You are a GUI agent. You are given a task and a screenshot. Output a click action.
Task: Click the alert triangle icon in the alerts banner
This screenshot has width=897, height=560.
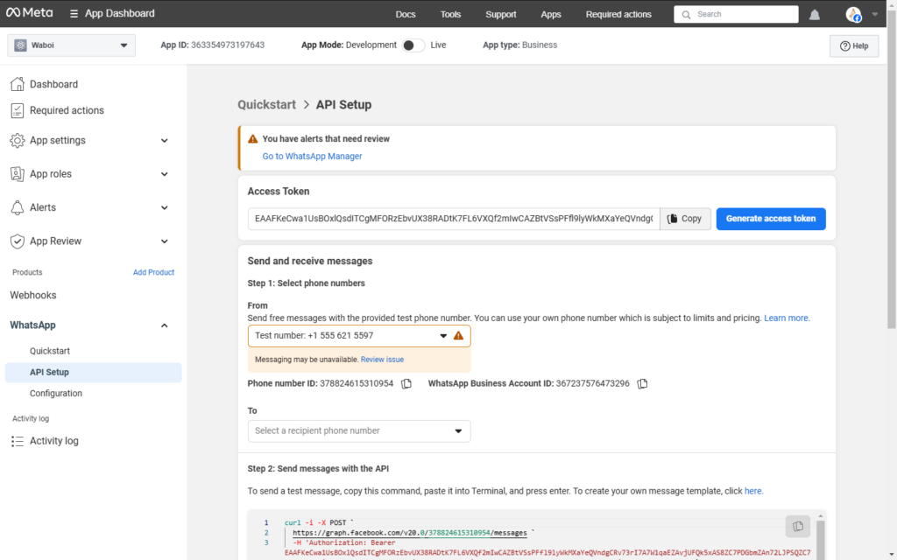coord(253,139)
